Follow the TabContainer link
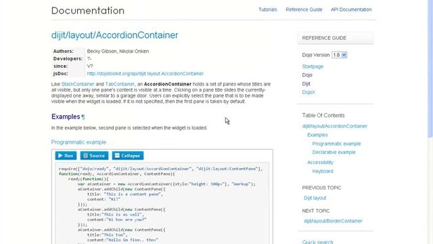 120,84
